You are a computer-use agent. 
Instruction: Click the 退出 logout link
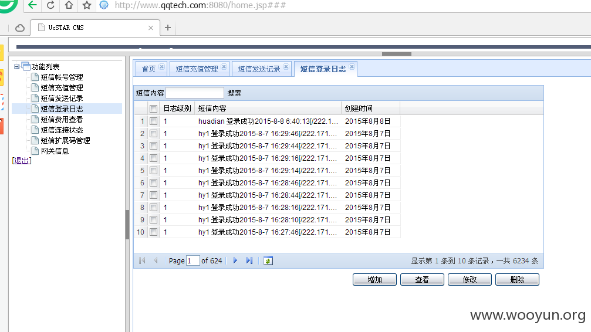[22, 161]
